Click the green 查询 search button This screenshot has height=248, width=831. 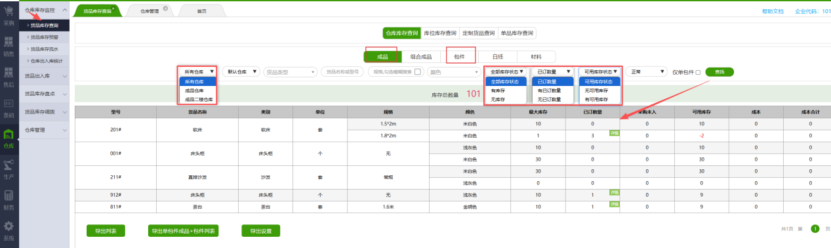click(720, 72)
